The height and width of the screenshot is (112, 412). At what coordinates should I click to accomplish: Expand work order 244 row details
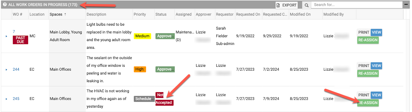point(6,70)
